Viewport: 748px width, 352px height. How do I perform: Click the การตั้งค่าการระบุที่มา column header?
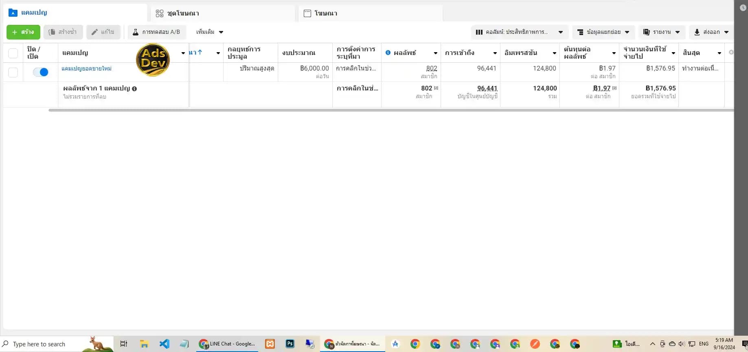click(x=357, y=53)
